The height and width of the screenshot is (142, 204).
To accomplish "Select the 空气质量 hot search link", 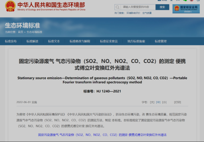I will pyautogui.click(x=147, y=13).
